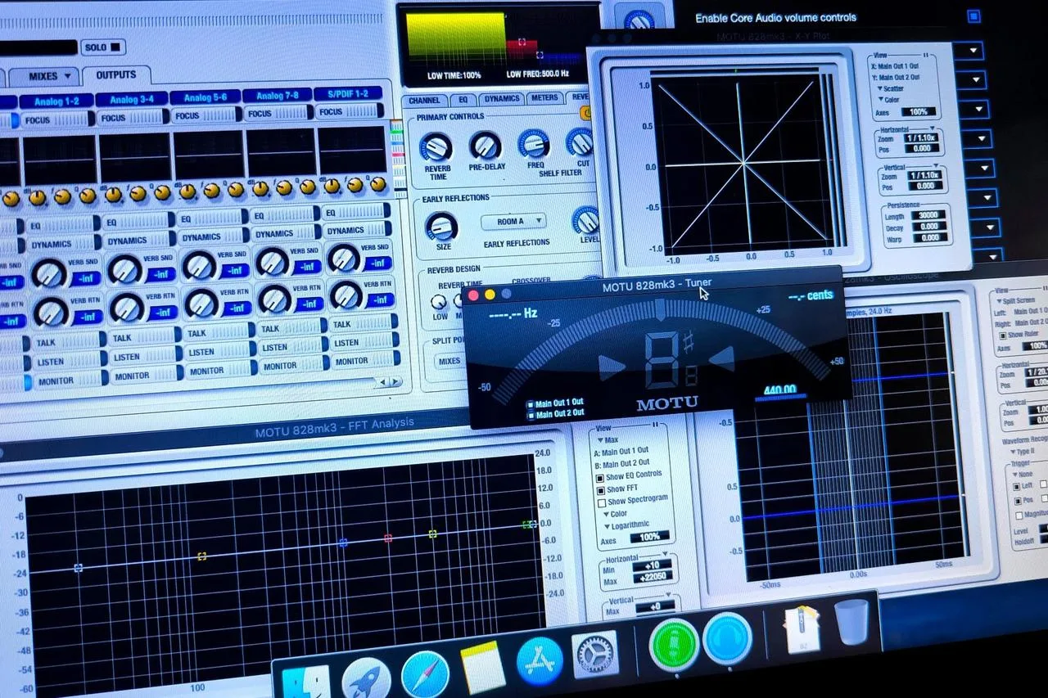Select the blue EQ band handle in FFT Analysis
Screen dimensions: 1048x698
click(x=343, y=543)
